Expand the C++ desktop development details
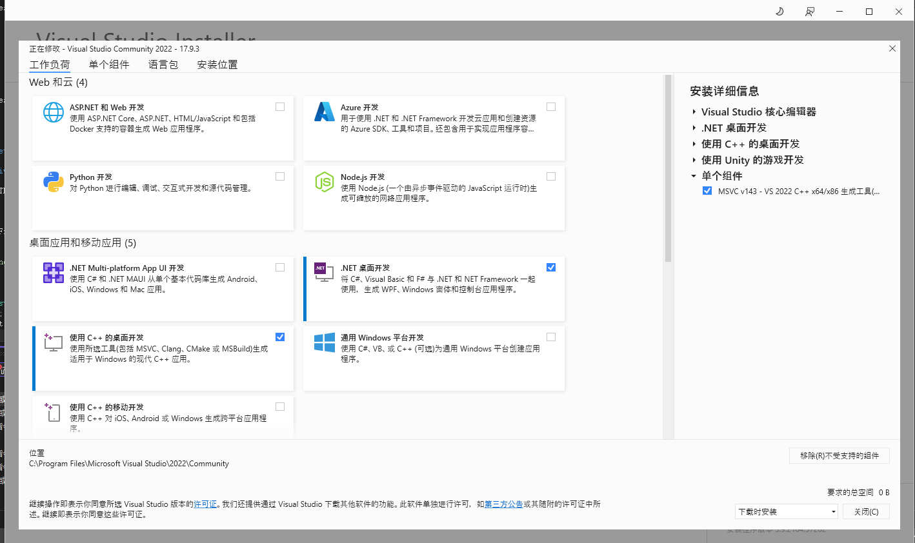The height and width of the screenshot is (543, 915). tap(694, 144)
